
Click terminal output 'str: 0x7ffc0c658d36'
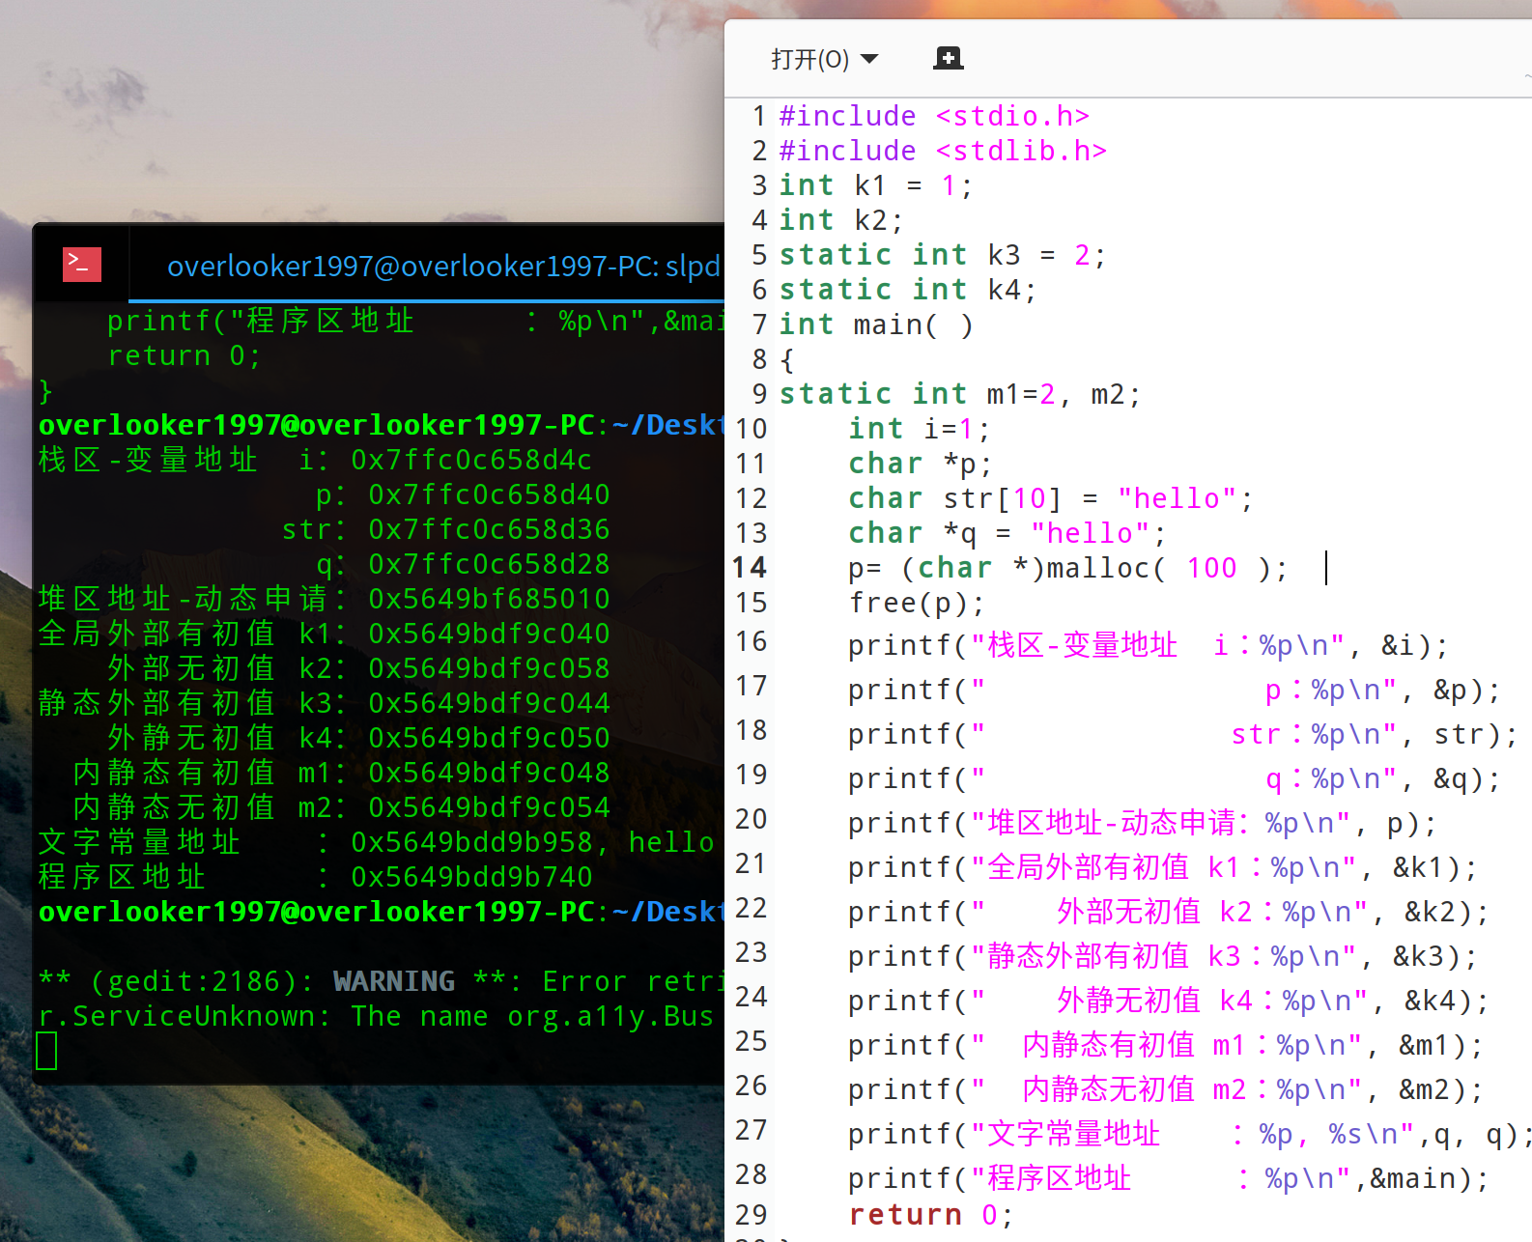click(x=445, y=529)
